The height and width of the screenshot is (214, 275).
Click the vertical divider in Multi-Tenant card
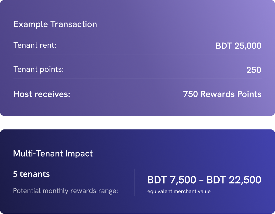[134, 182]
